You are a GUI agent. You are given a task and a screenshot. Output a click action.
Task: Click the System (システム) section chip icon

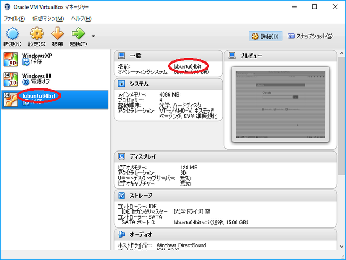tap(122, 84)
